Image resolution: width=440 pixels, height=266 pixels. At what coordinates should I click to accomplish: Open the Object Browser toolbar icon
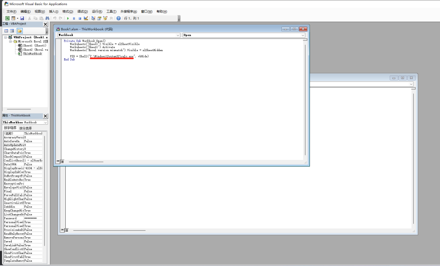point(105,18)
